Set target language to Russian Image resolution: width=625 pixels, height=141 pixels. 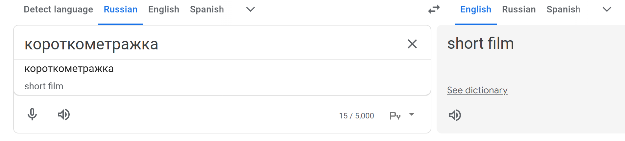(x=519, y=9)
